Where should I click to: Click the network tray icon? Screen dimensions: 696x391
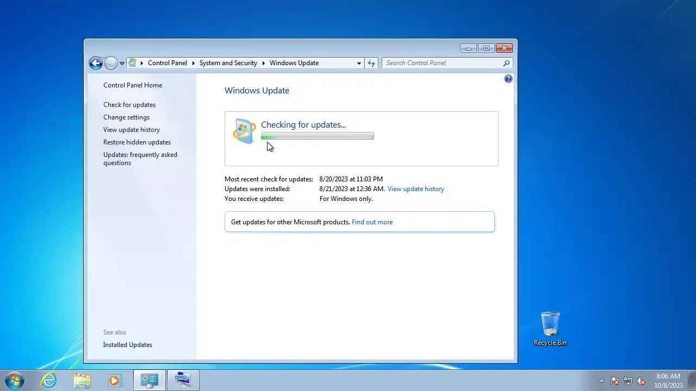(628, 381)
